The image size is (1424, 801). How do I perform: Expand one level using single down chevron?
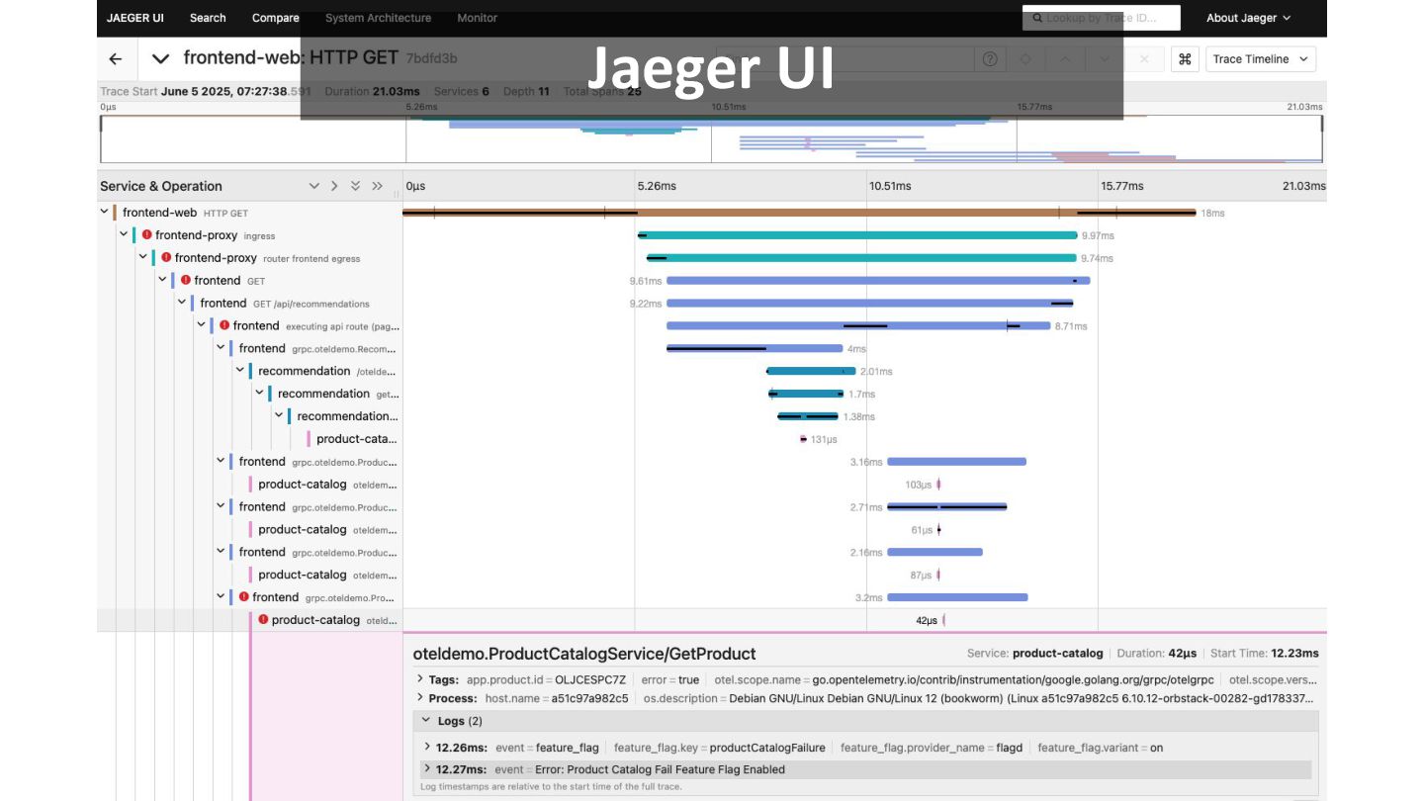click(x=314, y=186)
